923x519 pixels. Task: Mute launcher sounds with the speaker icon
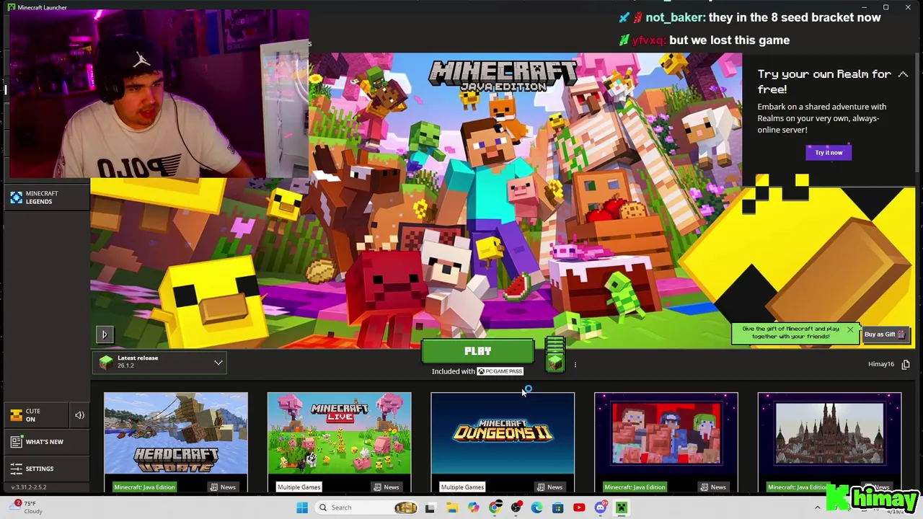pos(79,415)
